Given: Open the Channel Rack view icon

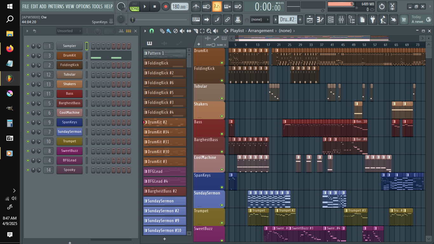Looking at the screenshot, I should pyautogui.click(x=330, y=20).
